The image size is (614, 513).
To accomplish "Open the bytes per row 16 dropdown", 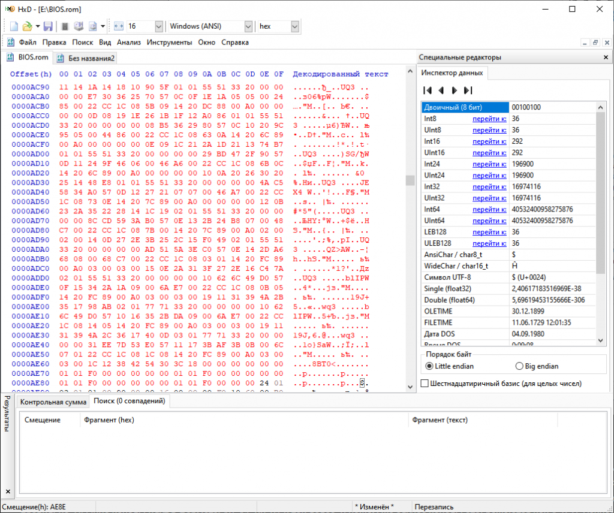I will click(158, 26).
